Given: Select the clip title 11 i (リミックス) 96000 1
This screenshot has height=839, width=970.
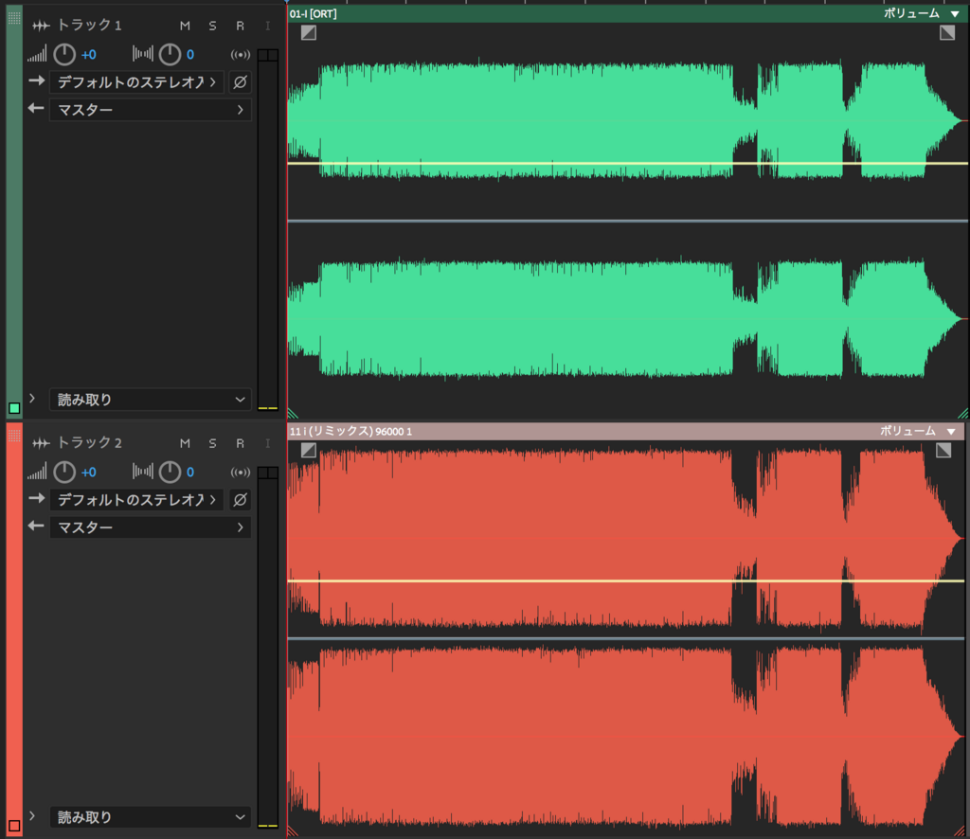Looking at the screenshot, I should tap(350, 431).
